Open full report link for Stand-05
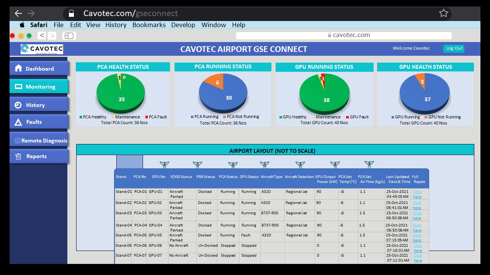Image resolution: width=490 pixels, height=275 pixels. click(x=417, y=238)
